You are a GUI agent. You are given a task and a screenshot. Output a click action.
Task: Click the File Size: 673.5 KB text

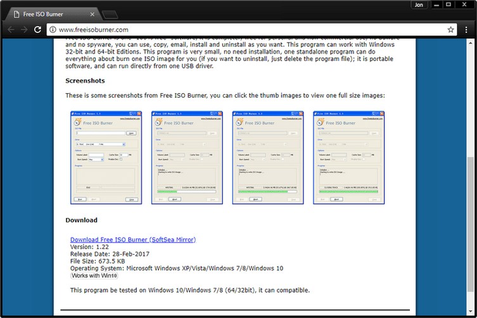click(98, 261)
